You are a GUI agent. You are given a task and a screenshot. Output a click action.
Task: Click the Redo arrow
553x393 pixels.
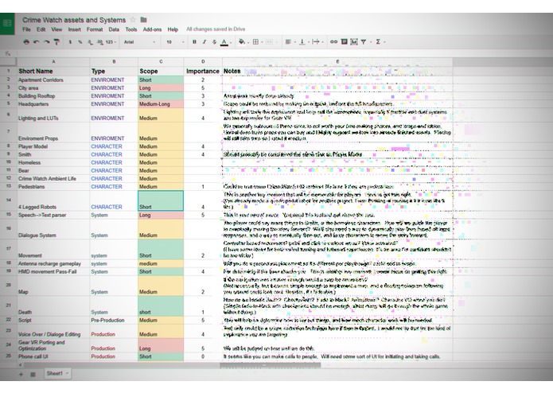point(47,42)
